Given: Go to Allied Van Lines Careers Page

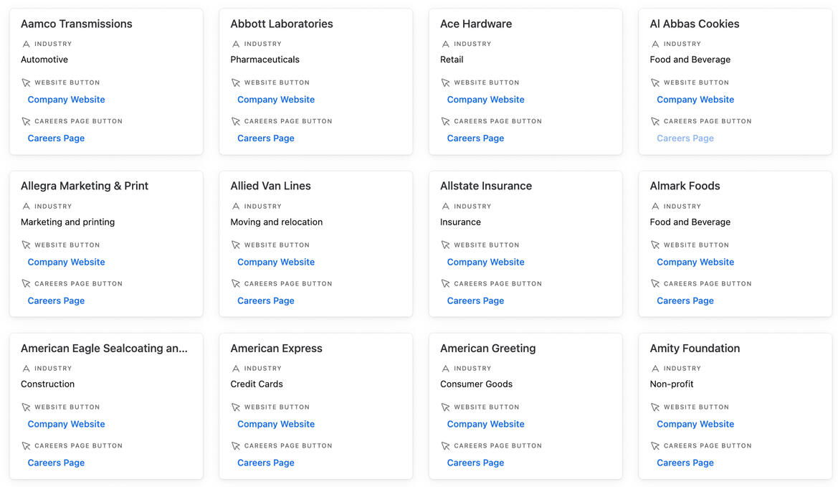Looking at the screenshot, I should pyautogui.click(x=265, y=301).
